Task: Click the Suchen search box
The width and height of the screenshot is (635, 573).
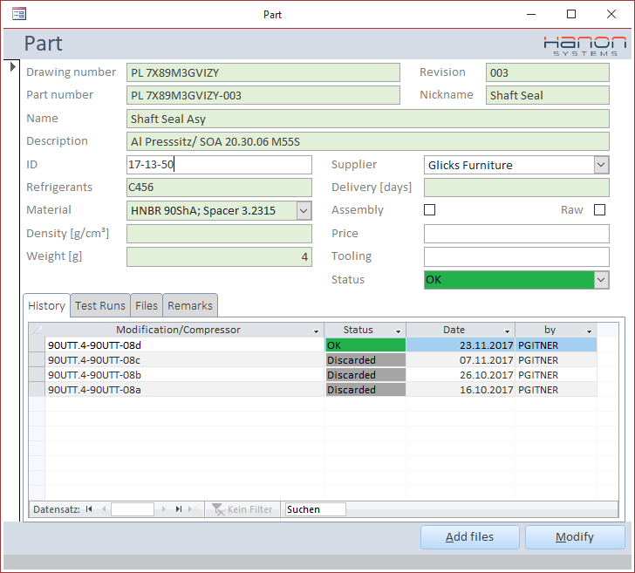Action: click(316, 509)
